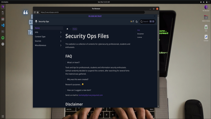Open the Sobre Cristian desktop folder
Viewport: 211px width, 119px height.
click(x=206, y=19)
